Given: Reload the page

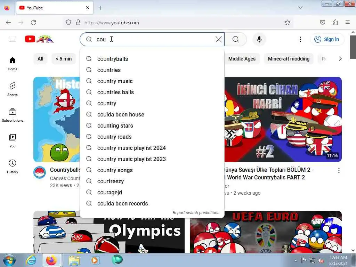Looking at the screenshot, I should pos(33,23).
